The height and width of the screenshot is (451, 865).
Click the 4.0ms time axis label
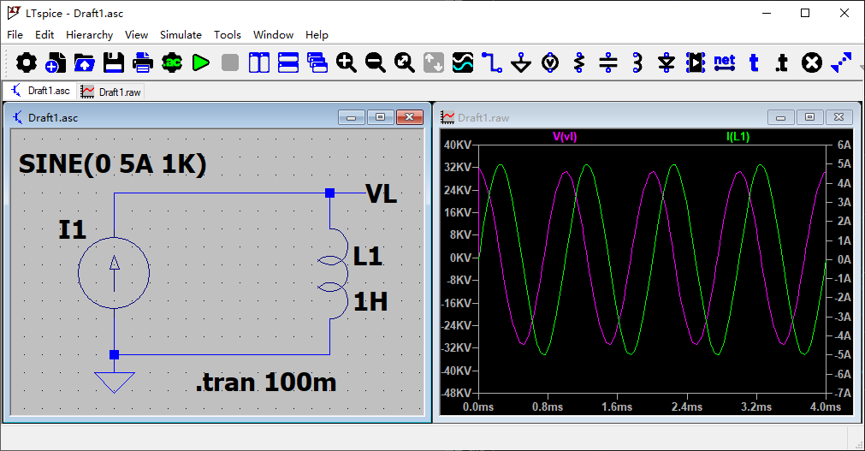coord(826,406)
